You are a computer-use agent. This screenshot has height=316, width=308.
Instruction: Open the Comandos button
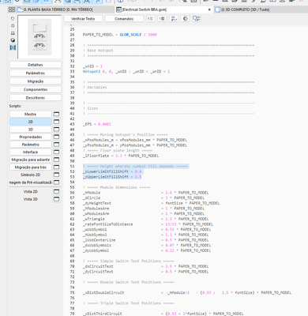click(124, 19)
